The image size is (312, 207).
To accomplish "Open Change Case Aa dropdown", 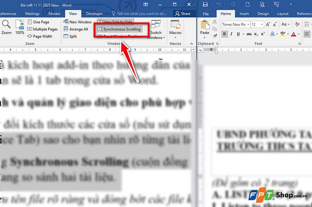I will point(285,24).
